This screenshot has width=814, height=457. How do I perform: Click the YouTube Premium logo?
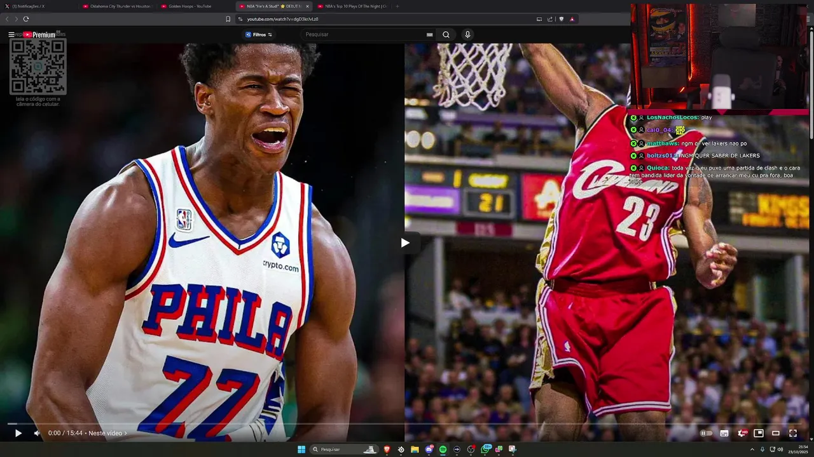click(39, 34)
